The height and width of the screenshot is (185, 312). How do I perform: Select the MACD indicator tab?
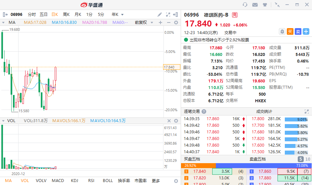tap(58, 181)
